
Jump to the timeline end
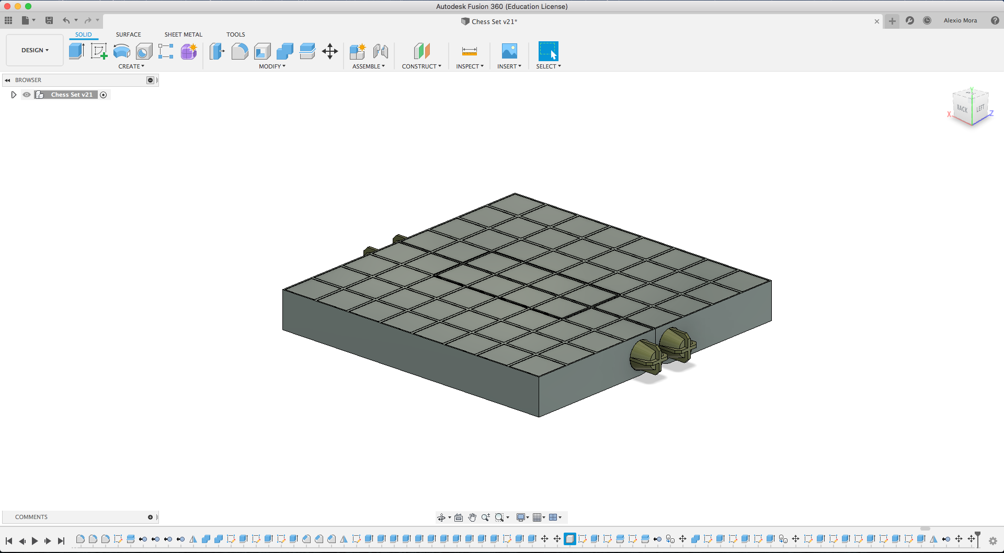(61, 541)
